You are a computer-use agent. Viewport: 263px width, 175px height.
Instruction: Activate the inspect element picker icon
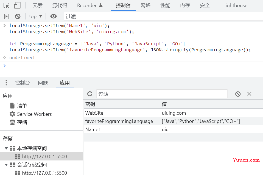point(6,5)
